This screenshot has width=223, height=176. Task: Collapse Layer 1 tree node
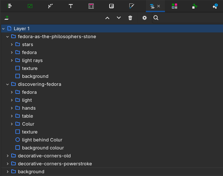click(x=3, y=29)
